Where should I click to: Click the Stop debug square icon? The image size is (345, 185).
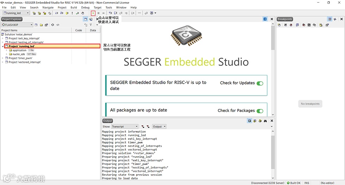tap(98, 13)
